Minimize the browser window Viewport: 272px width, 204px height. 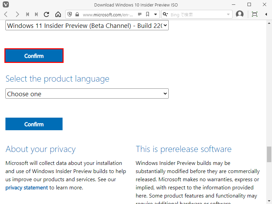click(234, 5)
